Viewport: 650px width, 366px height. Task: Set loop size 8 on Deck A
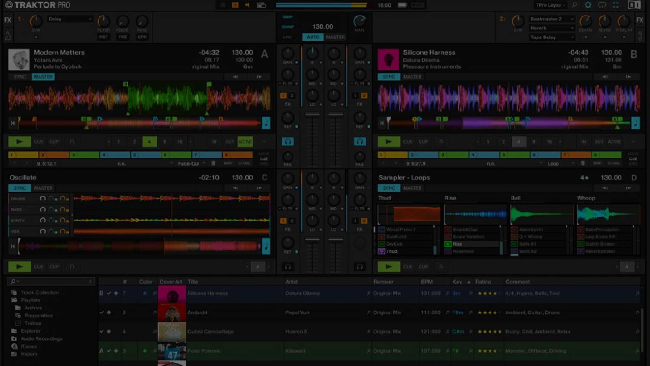pyautogui.click(x=165, y=142)
